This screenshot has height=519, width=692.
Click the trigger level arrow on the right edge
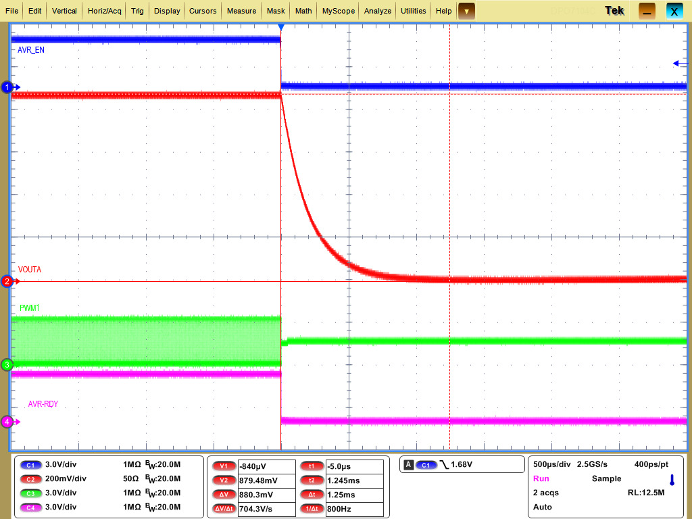click(676, 62)
